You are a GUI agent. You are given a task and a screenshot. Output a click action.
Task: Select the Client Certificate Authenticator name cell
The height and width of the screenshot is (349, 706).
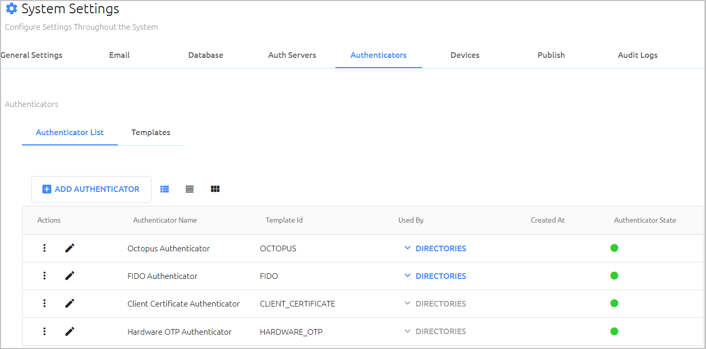pyautogui.click(x=183, y=303)
